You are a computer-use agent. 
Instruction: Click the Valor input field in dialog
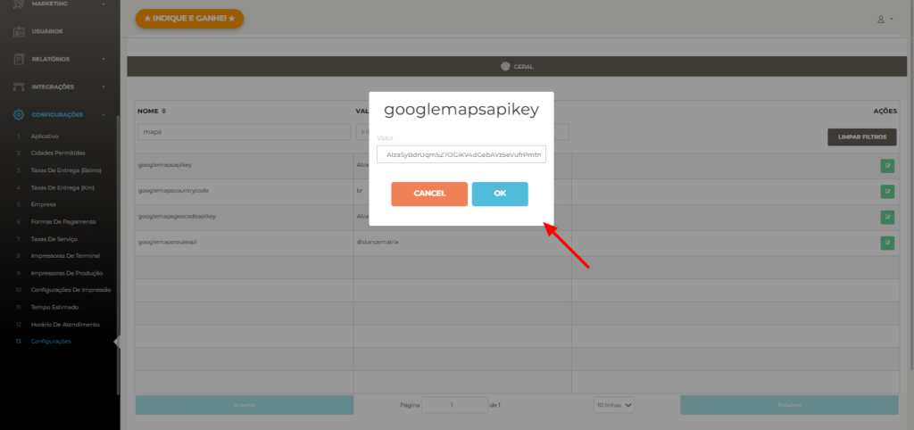(x=461, y=154)
